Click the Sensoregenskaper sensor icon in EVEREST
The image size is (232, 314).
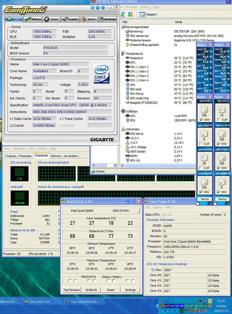point(123,27)
